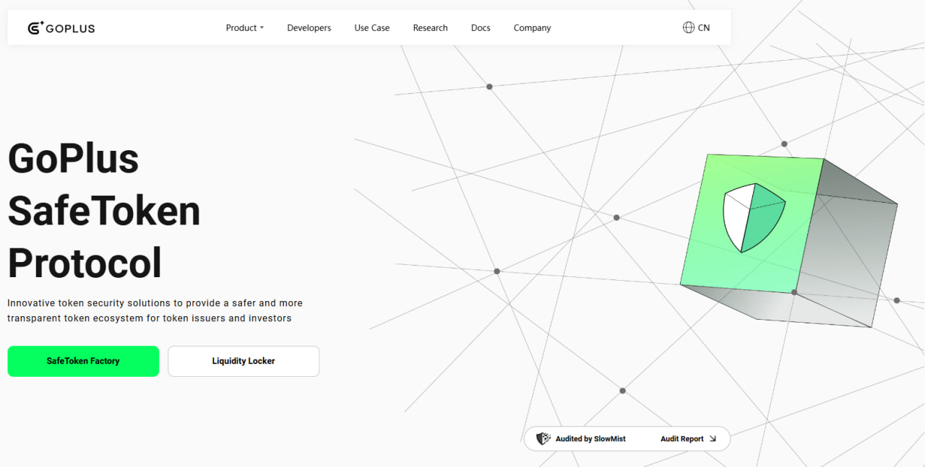925x467 pixels.
Task: Expand the Product dropdown arrow
Action: (262, 28)
